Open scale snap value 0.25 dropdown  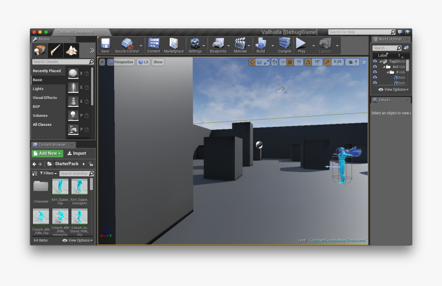[338, 62]
